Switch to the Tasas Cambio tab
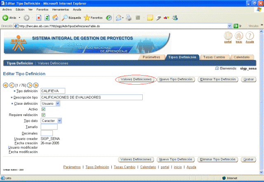The width and height of the screenshot is (264, 182). (214, 57)
